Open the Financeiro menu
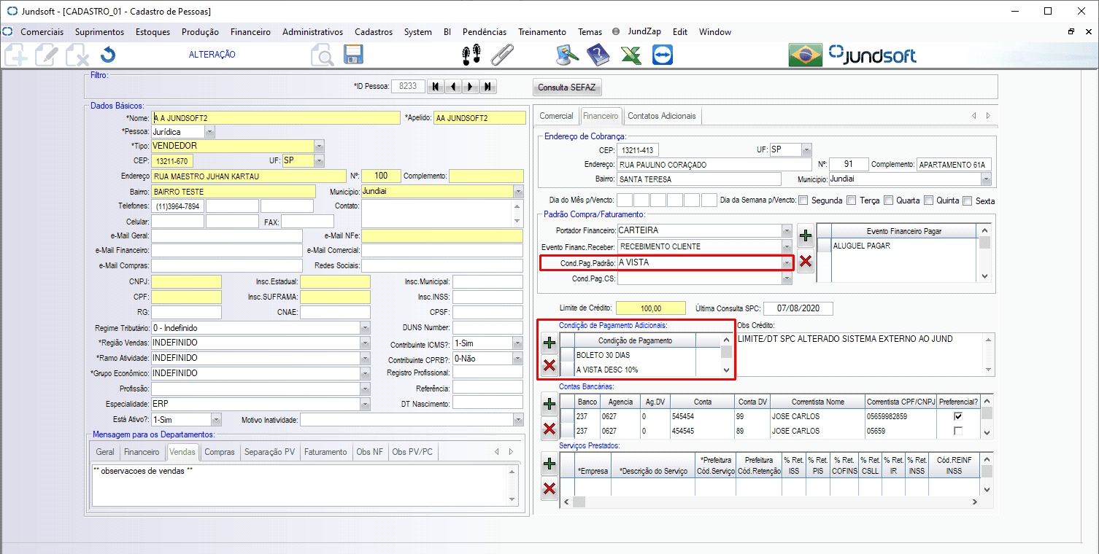This screenshot has width=1099, height=554. pos(250,32)
